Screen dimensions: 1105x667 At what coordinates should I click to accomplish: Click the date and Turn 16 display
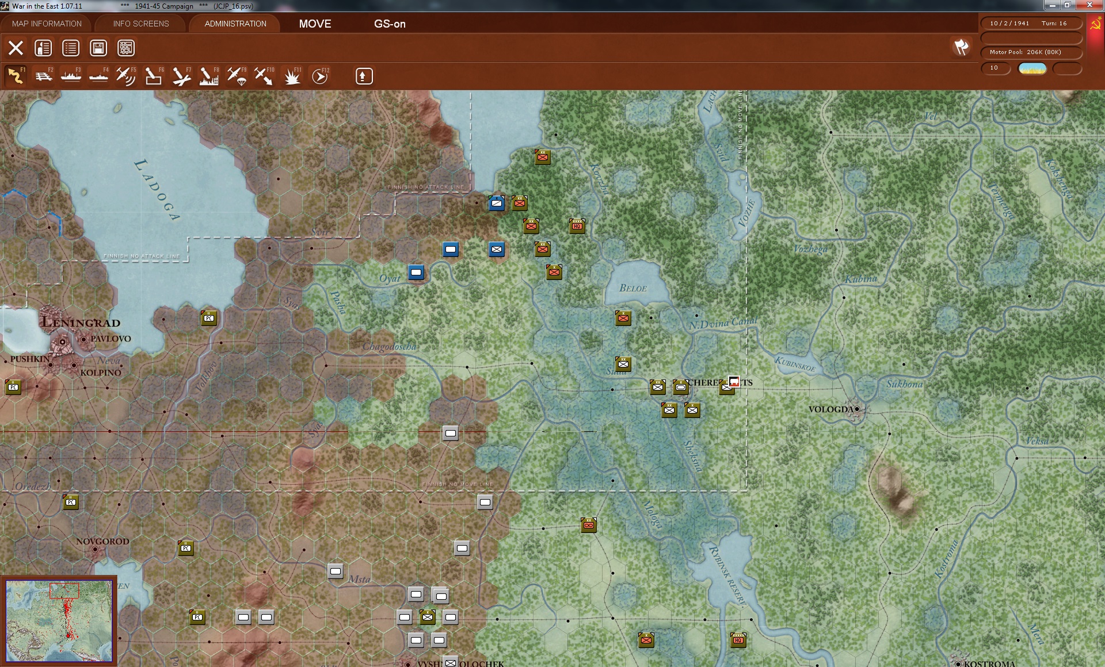pyautogui.click(x=1031, y=24)
